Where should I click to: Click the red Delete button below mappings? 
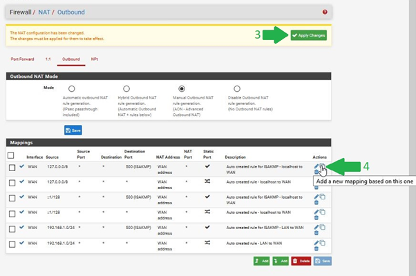[x=301, y=261]
